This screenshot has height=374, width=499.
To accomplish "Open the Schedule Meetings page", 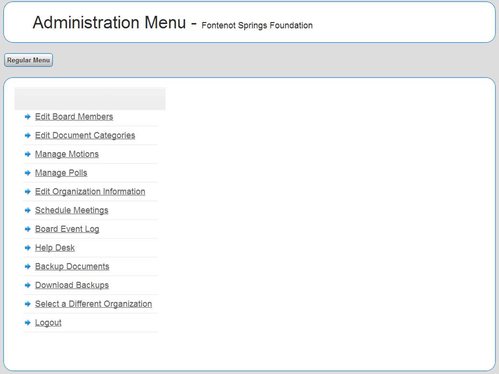I will (x=71, y=210).
